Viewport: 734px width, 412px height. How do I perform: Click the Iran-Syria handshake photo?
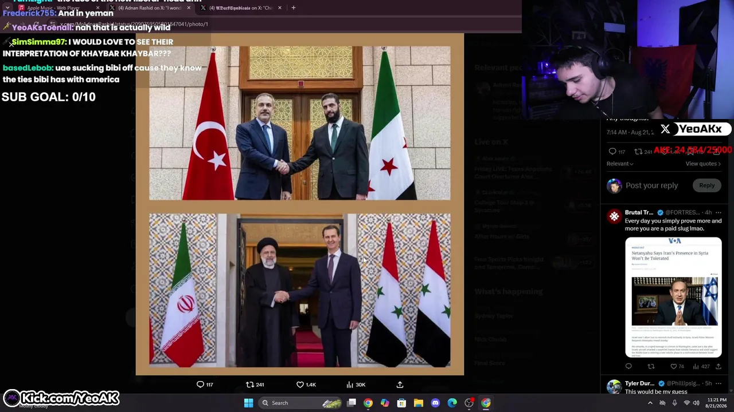(300, 290)
